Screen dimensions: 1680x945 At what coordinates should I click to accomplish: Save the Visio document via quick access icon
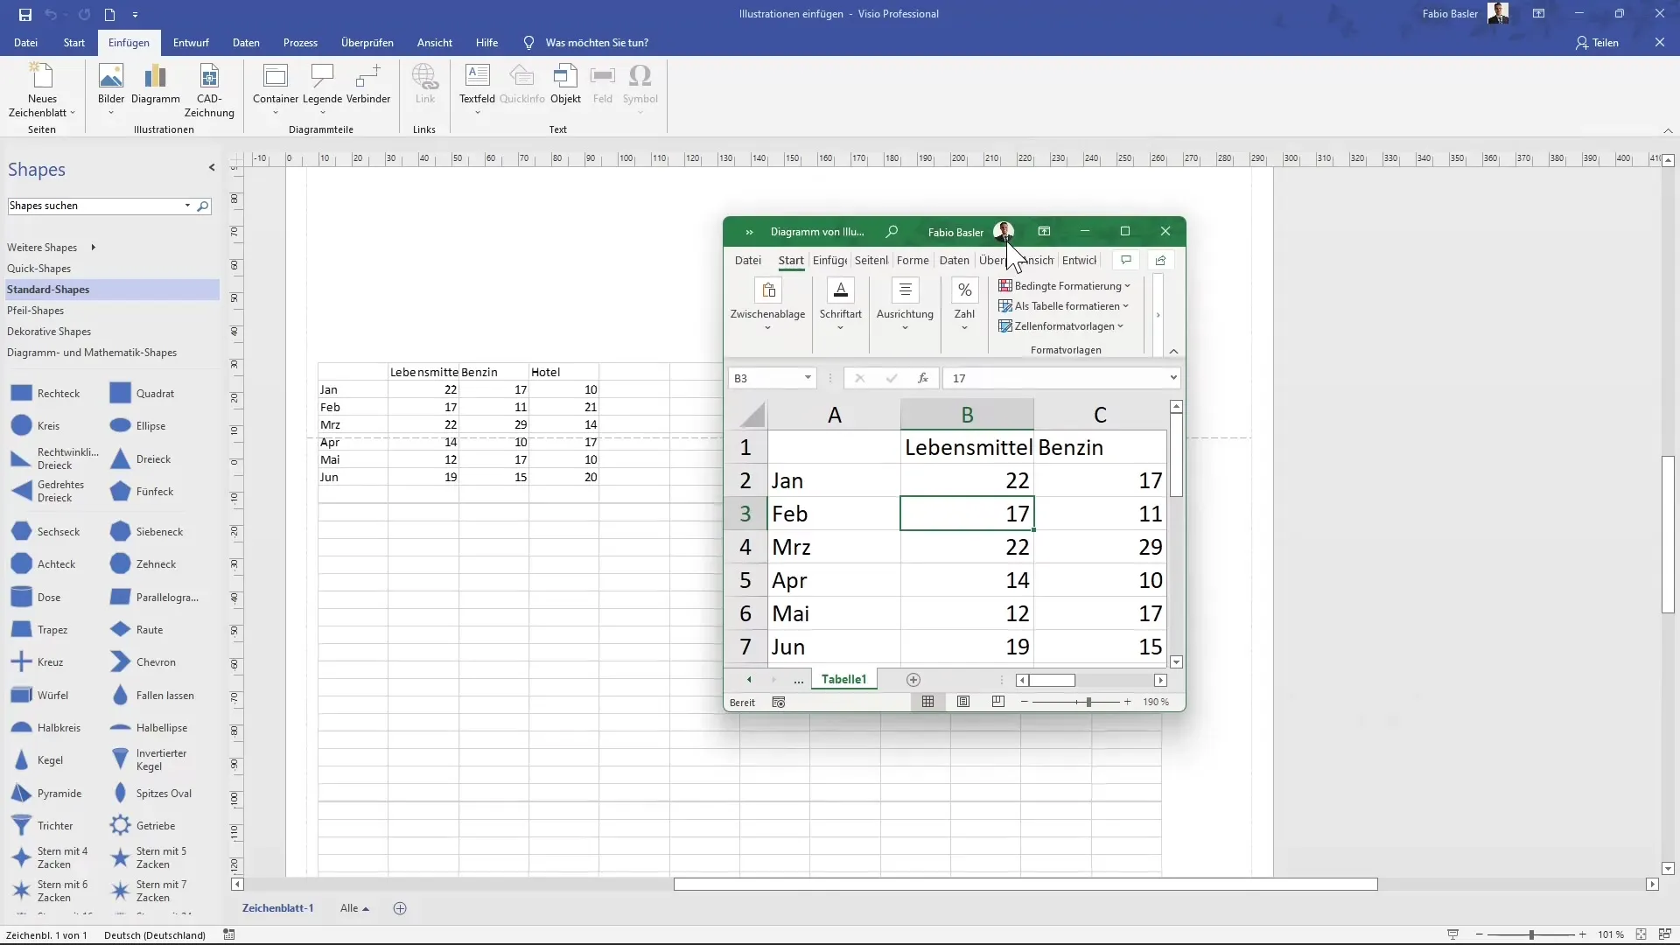click(x=24, y=14)
